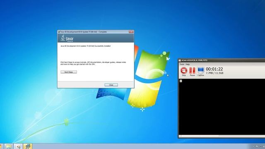
Task: Click the 'Successfully Installed' message text
Action: coord(85,46)
